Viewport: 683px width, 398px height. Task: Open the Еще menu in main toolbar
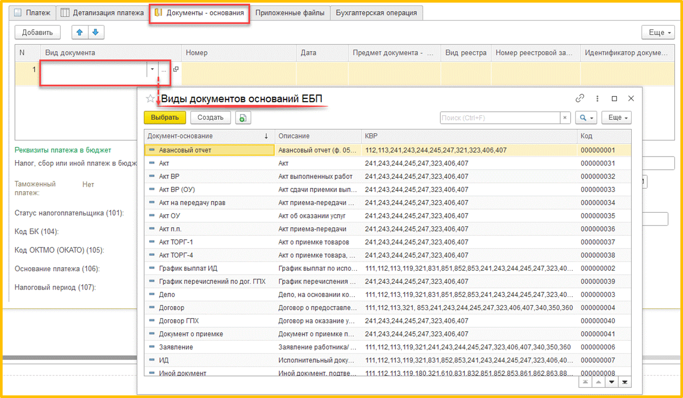tap(658, 32)
